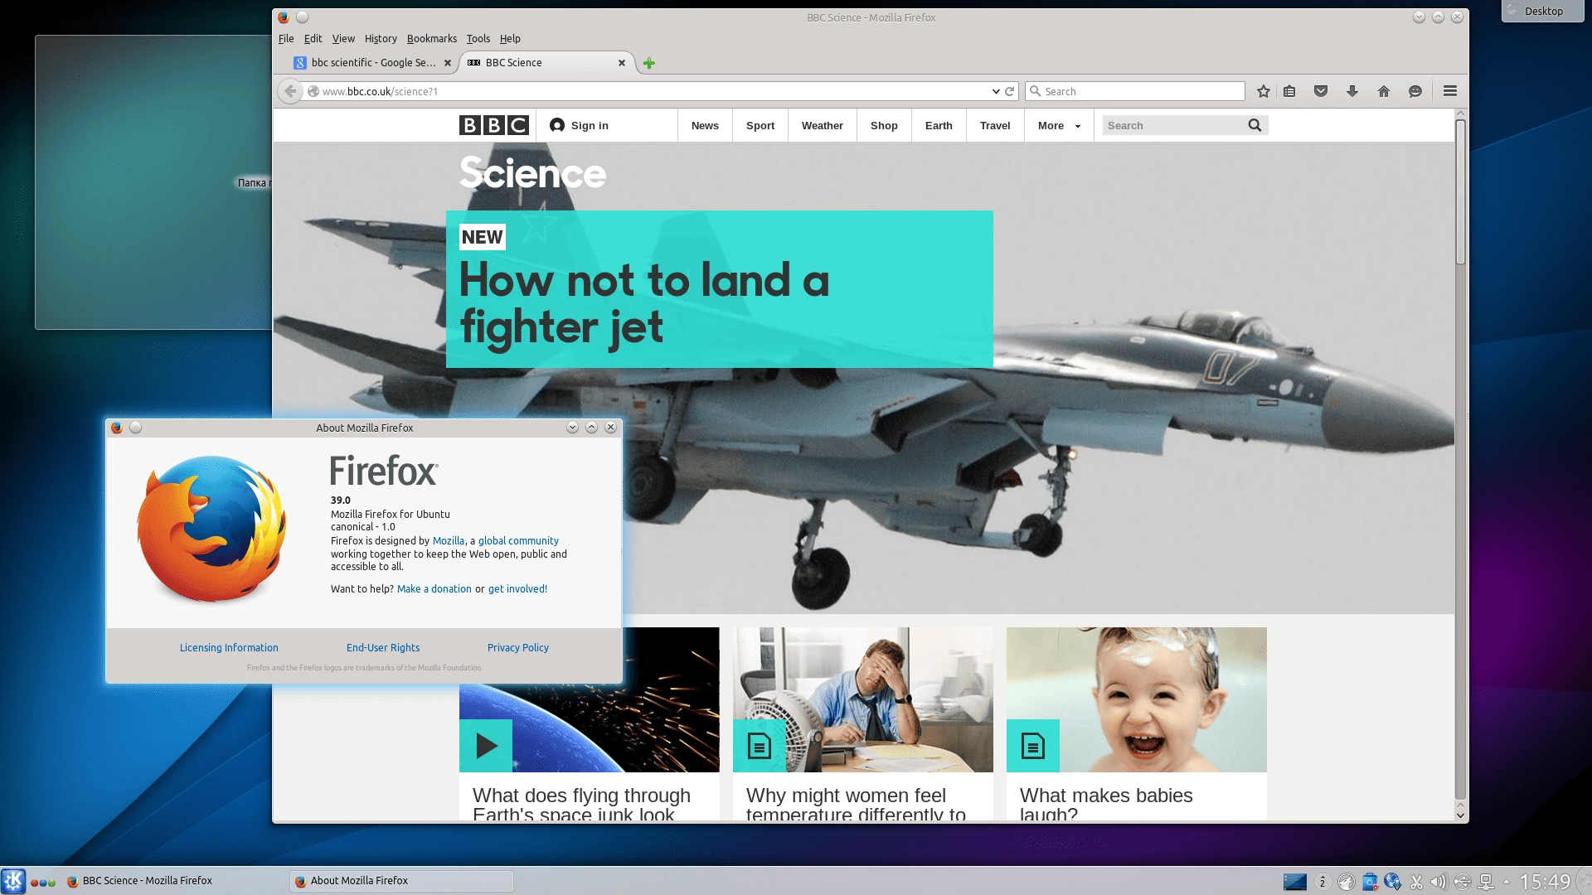This screenshot has width=1592, height=895.
Task: Open the KDE application launcher
Action: tap(13, 881)
